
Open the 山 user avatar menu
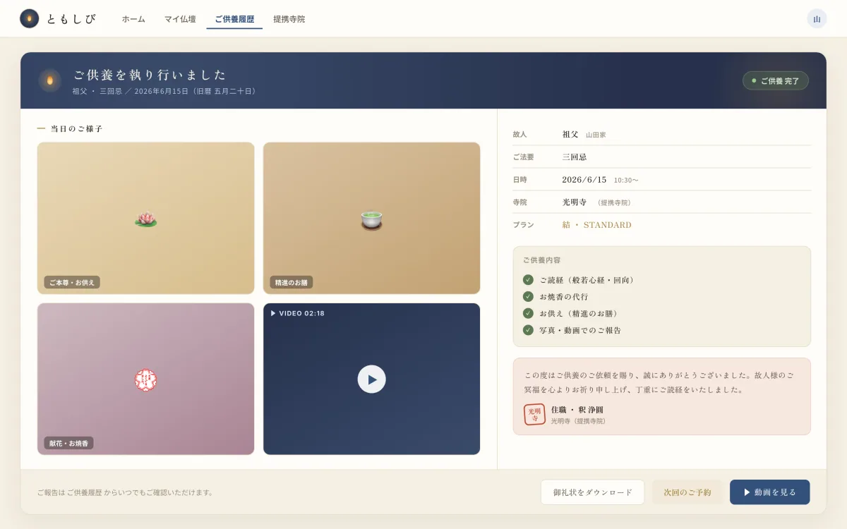pyautogui.click(x=817, y=18)
